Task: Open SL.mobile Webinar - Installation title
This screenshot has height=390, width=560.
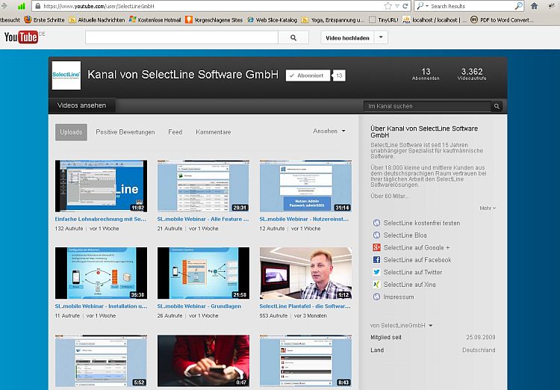Action: point(101,306)
